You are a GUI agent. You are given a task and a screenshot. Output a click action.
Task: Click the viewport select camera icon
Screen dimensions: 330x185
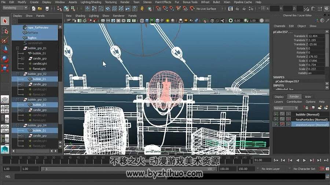(69, 20)
